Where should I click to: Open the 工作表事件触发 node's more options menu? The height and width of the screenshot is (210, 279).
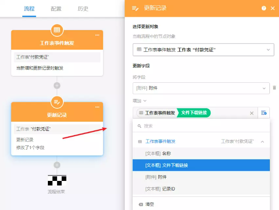pos(97,35)
